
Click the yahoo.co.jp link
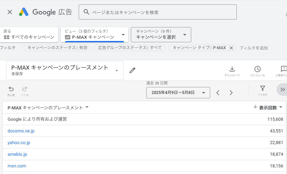[19, 142]
